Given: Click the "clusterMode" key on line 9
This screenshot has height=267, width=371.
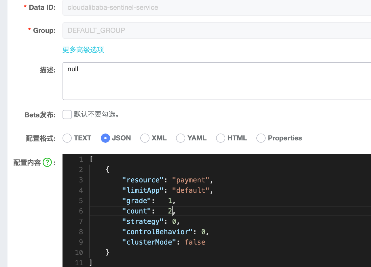Looking at the screenshot, I should point(149,242).
